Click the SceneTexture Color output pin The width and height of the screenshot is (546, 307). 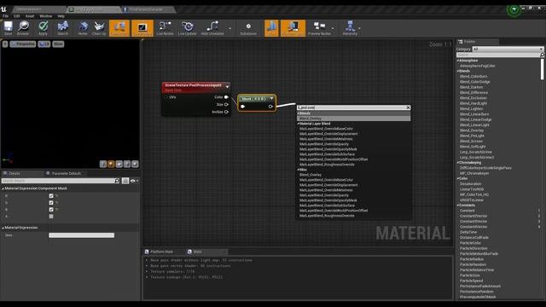click(x=226, y=97)
